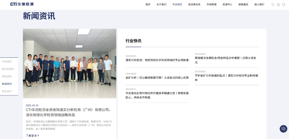Open the 关于我们 menu

pos(161,5)
